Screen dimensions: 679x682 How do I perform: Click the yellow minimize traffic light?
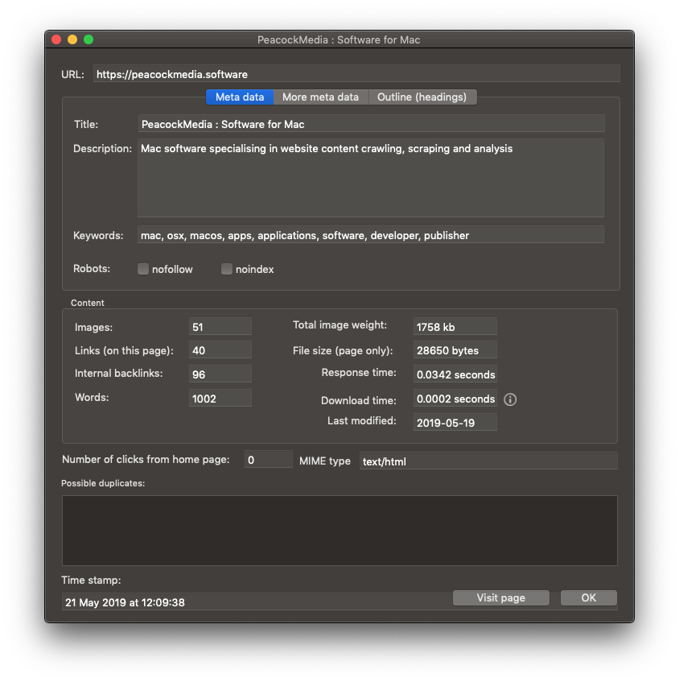tap(72, 38)
